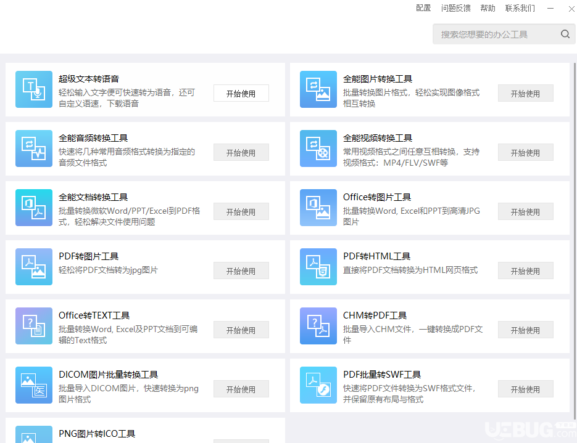Launch PDF转图片工具 via 开始使用
The width and height of the screenshot is (577, 443).
241,270
